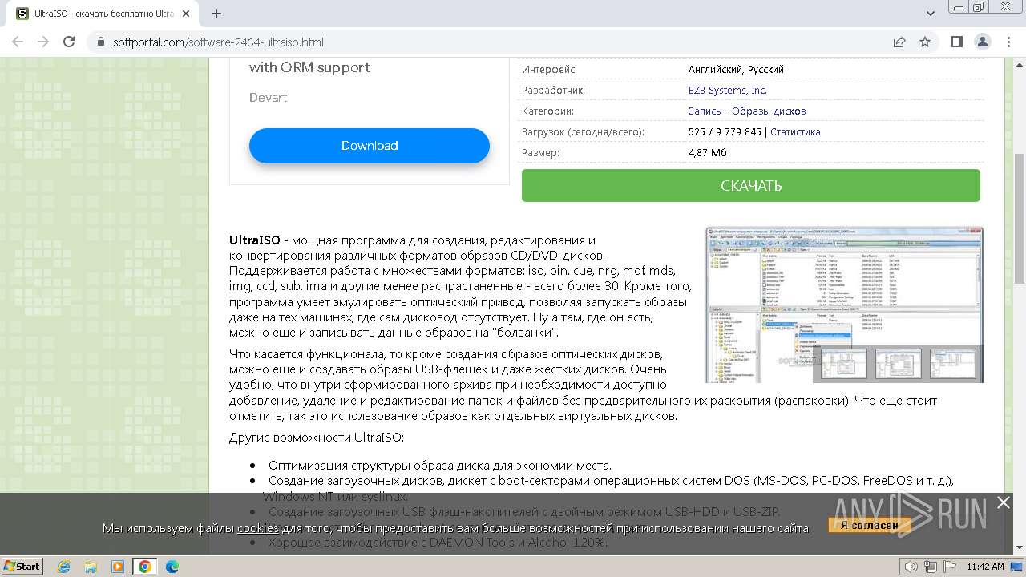Share this page icon in address bar
The height and width of the screenshot is (577, 1026).
[899, 42]
